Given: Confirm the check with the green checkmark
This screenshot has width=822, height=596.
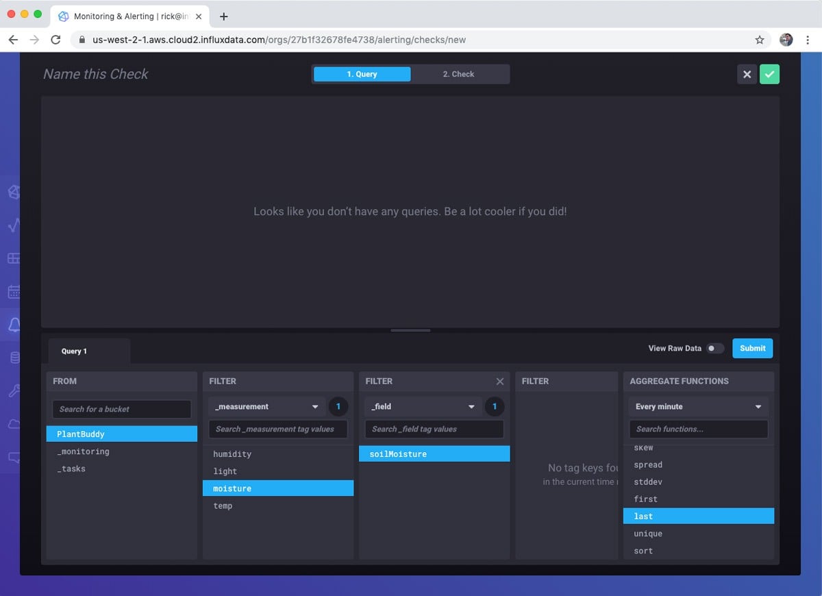Looking at the screenshot, I should (x=770, y=74).
